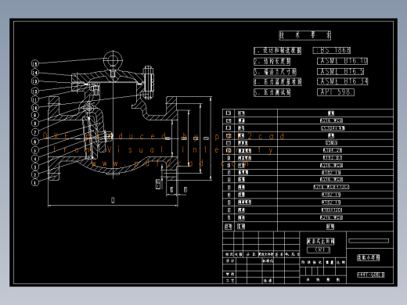Click part balloon number 14
407x305 pixels.
(35, 72)
